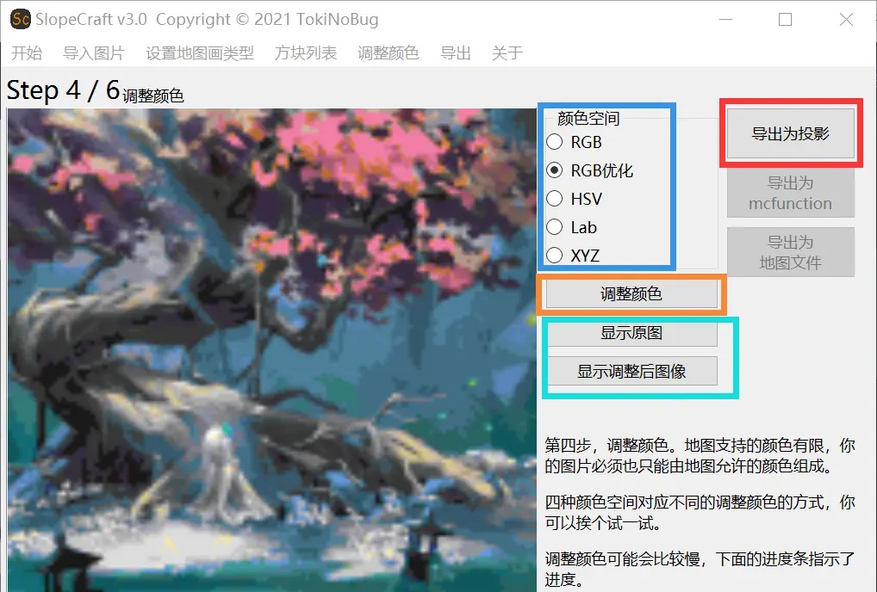
Task: Open the 设置地图画类型 menu
Action: pyautogui.click(x=200, y=53)
